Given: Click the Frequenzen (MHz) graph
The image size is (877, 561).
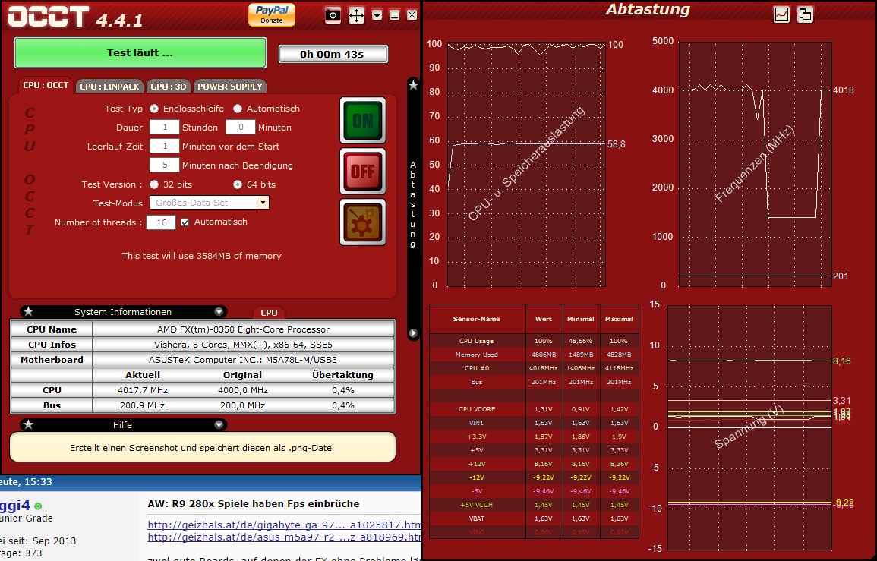Looking at the screenshot, I should pos(755,165).
